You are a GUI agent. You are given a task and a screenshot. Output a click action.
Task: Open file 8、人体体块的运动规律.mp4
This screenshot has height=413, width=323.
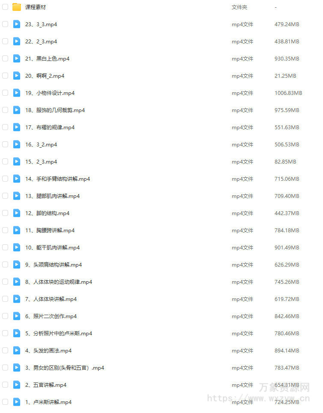tap(59, 282)
